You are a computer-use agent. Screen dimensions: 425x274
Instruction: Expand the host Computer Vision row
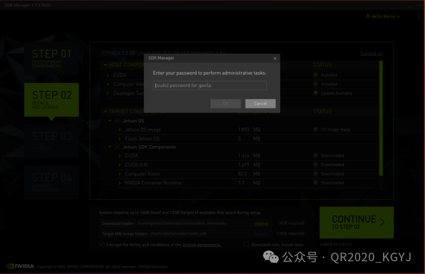108,84
